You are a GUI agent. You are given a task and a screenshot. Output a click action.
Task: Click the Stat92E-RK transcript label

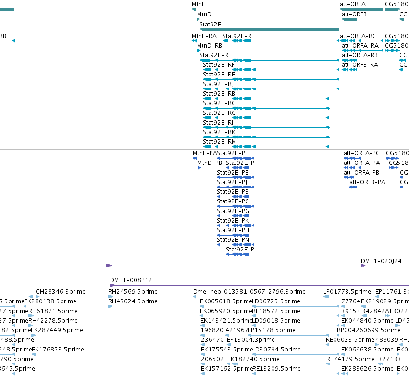(x=219, y=132)
